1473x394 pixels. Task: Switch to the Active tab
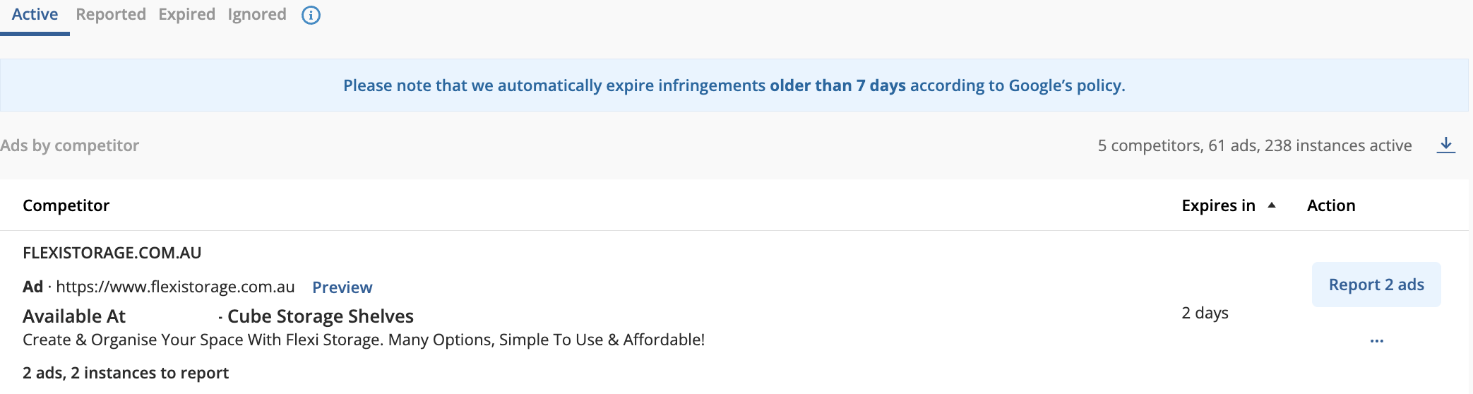35,15
